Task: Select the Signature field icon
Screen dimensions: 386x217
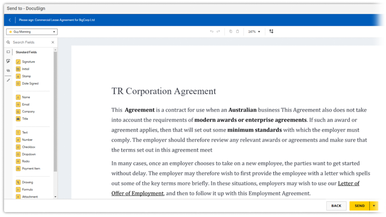Action: [x=18, y=62]
